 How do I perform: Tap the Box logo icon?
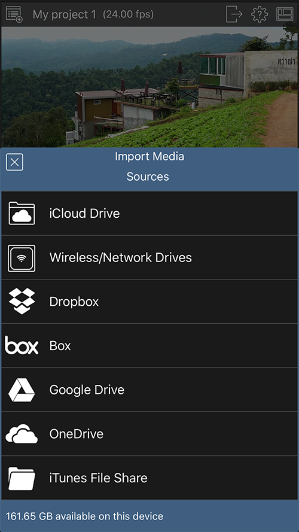[x=22, y=346]
